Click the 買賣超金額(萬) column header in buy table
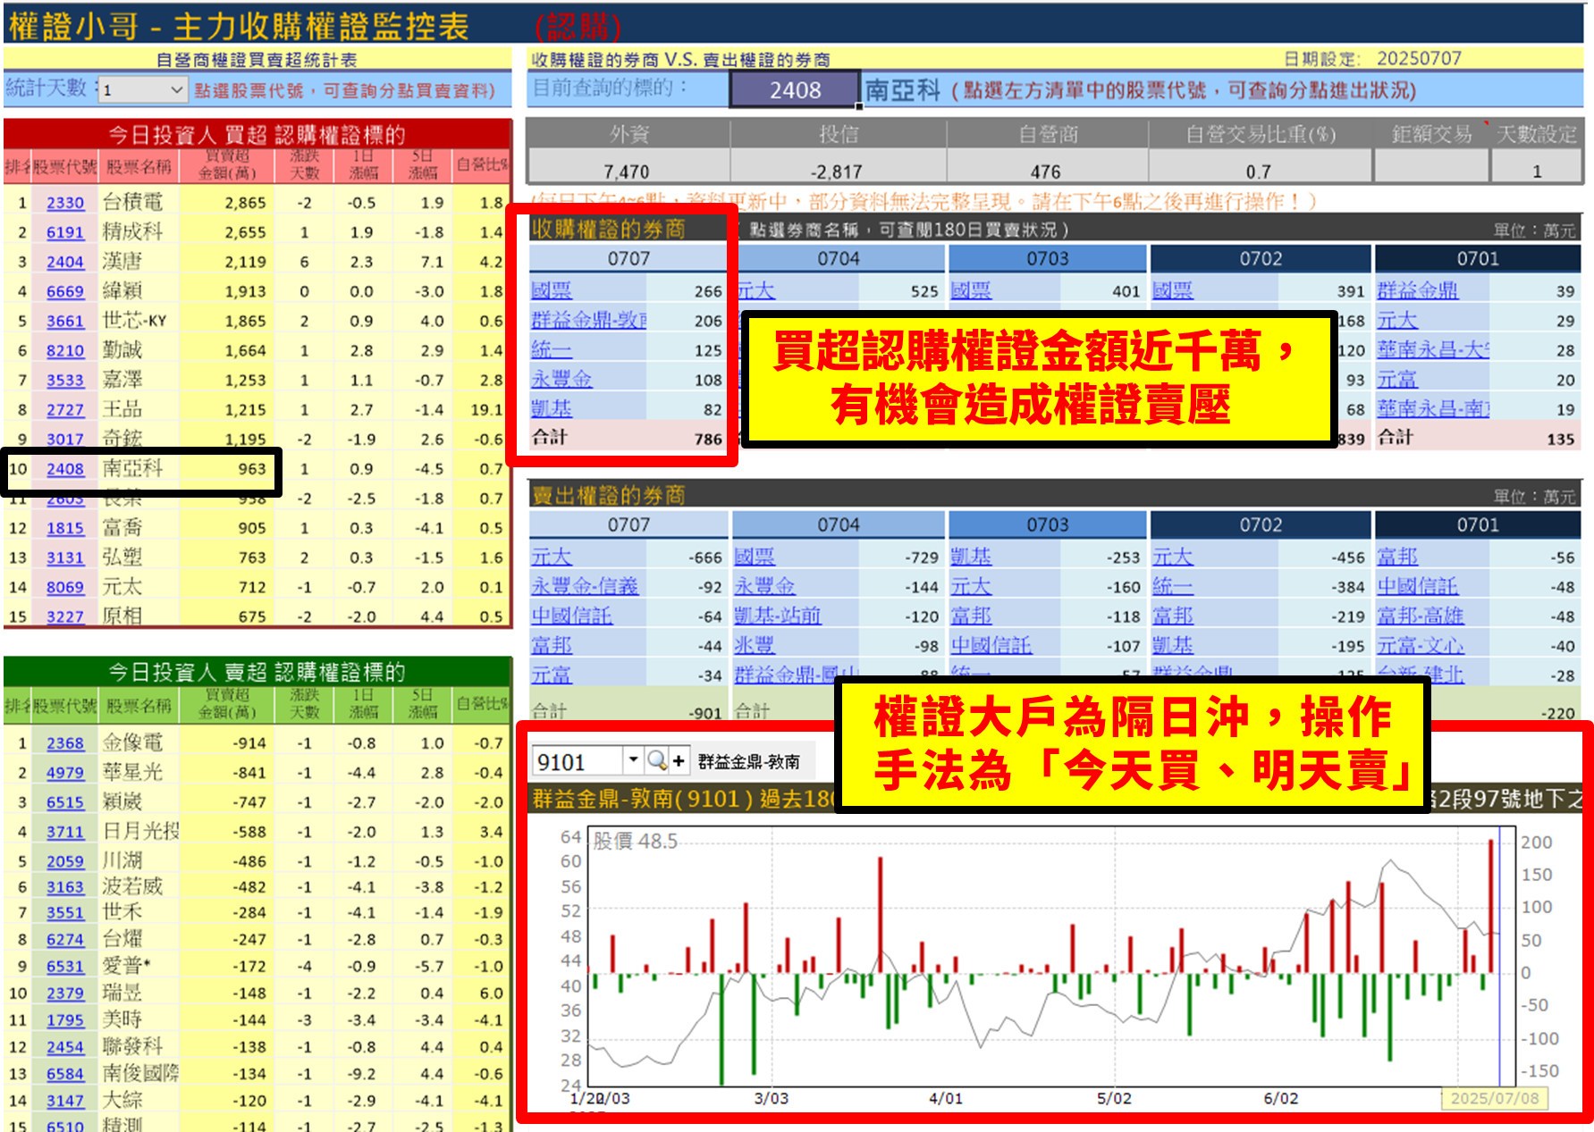 pyautogui.click(x=227, y=164)
